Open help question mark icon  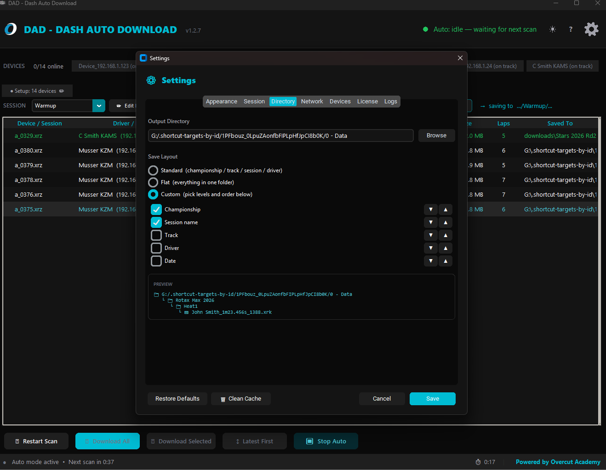(x=571, y=29)
